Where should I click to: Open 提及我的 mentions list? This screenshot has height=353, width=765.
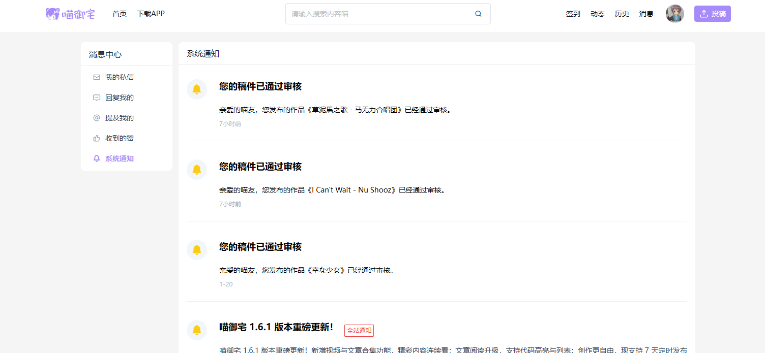click(119, 118)
